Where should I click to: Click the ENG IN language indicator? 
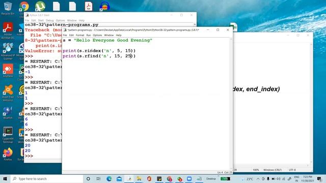pyautogui.click(x=296, y=178)
